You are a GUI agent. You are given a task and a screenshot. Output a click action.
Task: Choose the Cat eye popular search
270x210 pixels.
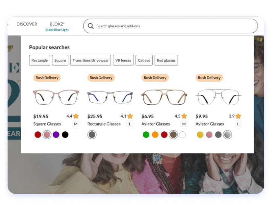144,60
